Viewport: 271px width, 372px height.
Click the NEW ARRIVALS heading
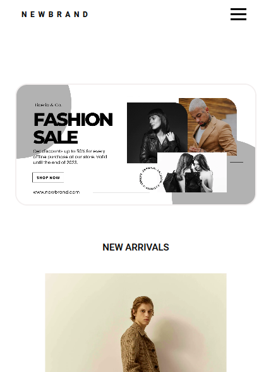[135, 247]
